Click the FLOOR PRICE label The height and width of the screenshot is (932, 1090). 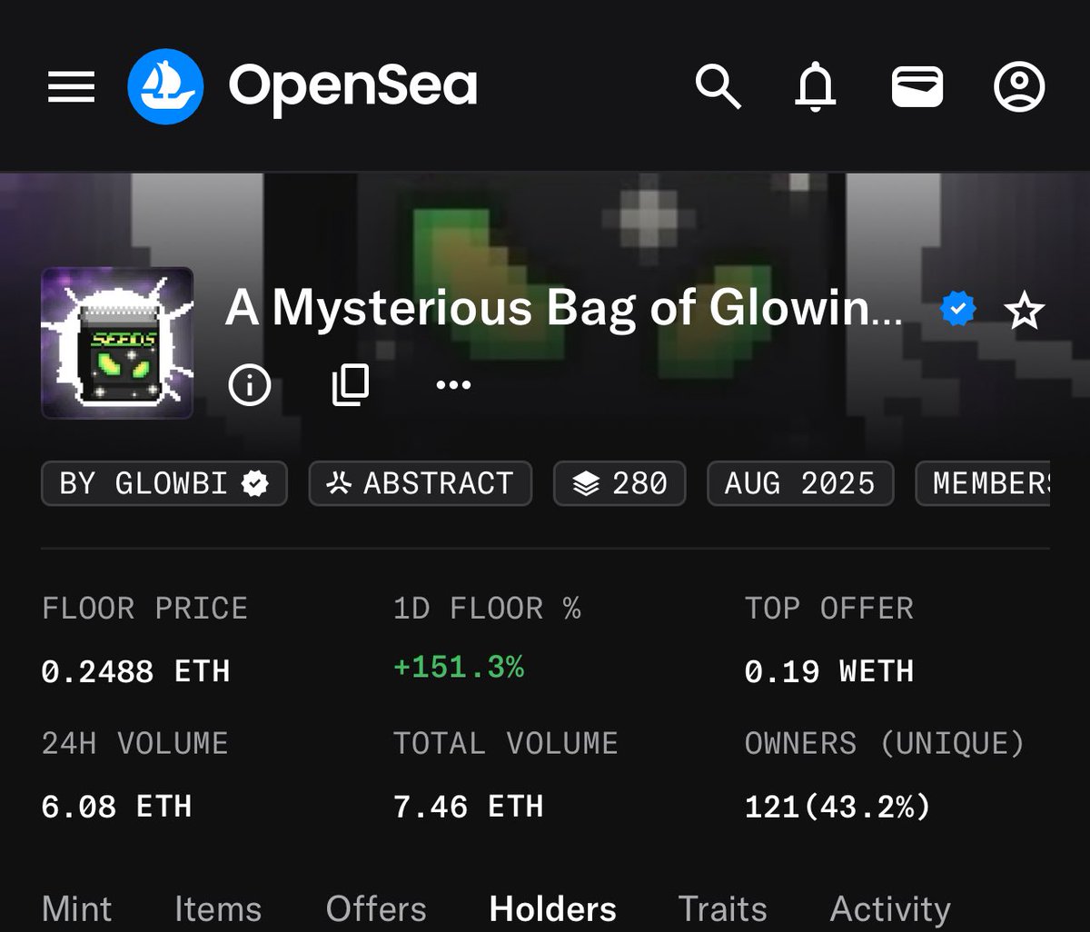pos(144,608)
